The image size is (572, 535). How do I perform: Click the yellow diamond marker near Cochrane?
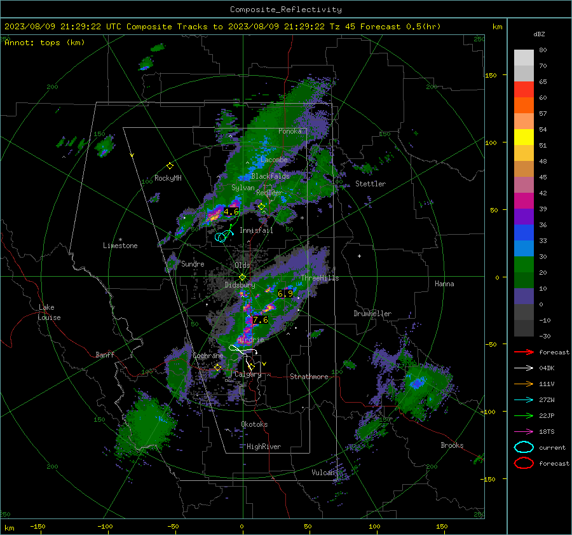218,368
